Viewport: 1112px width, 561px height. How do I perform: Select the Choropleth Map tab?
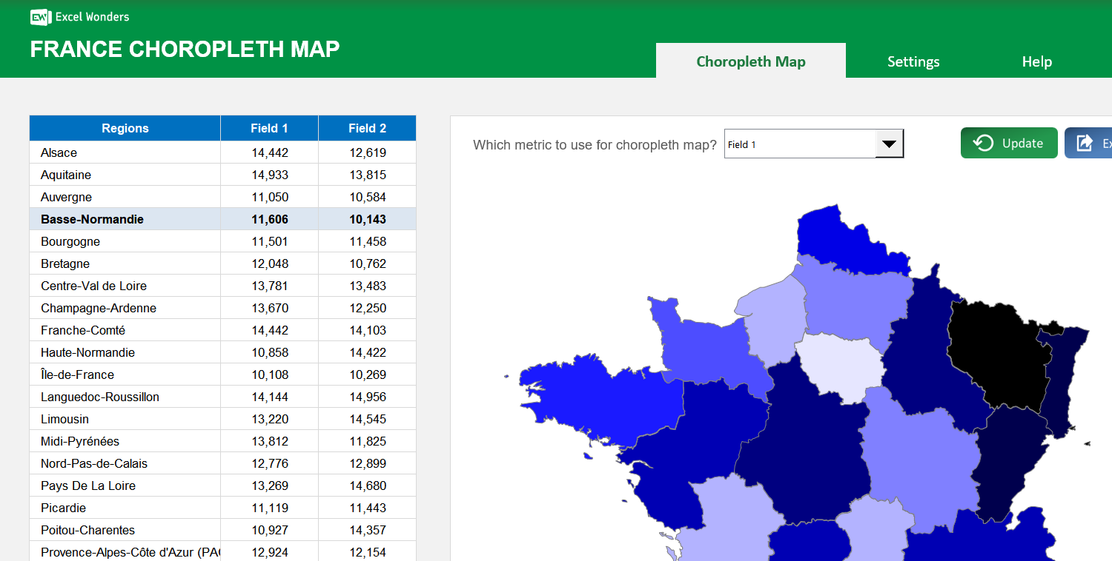coord(750,61)
